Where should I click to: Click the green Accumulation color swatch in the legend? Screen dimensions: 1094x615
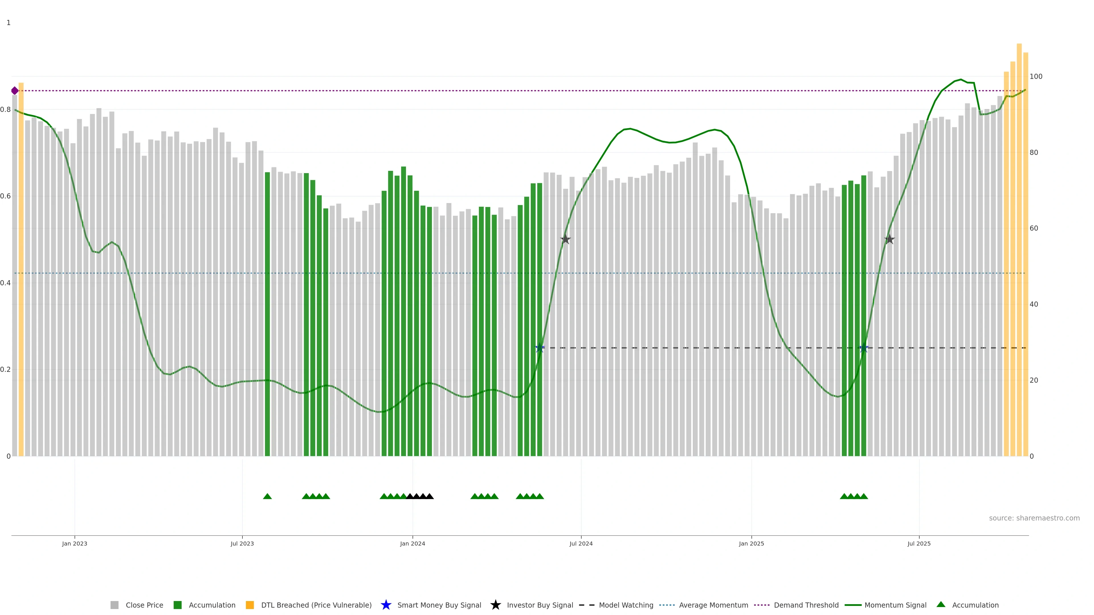point(177,605)
